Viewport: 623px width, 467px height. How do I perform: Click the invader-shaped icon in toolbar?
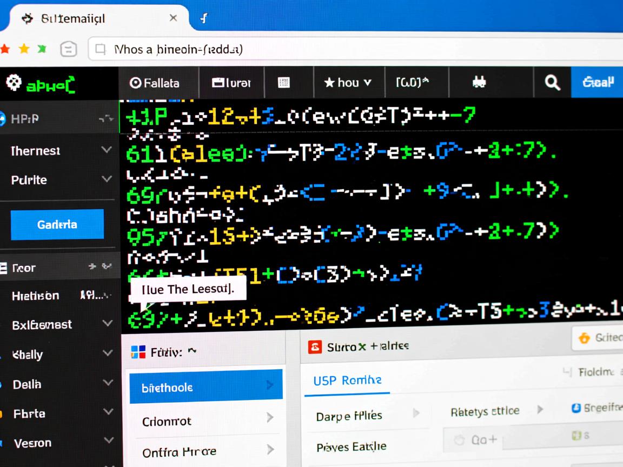tap(479, 83)
